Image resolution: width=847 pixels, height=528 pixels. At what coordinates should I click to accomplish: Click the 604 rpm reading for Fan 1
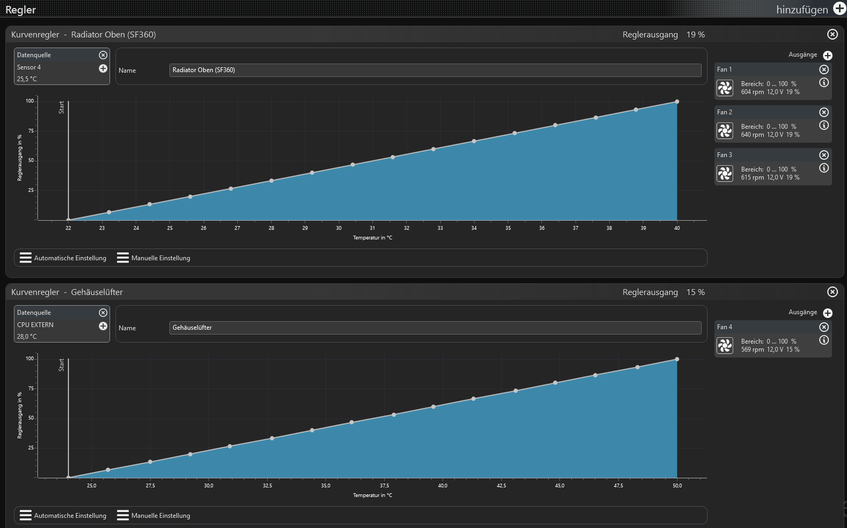(x=752, y=92)
